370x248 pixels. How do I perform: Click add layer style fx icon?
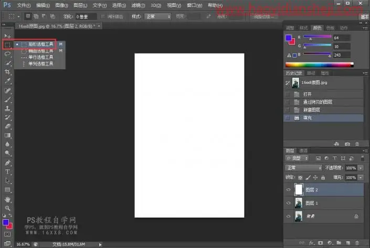(311, 243)
